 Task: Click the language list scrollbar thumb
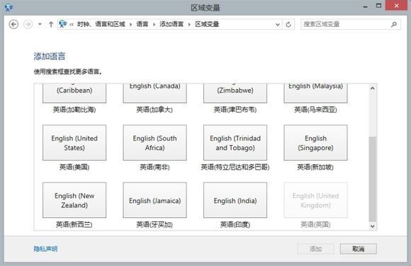pos(373,179)
